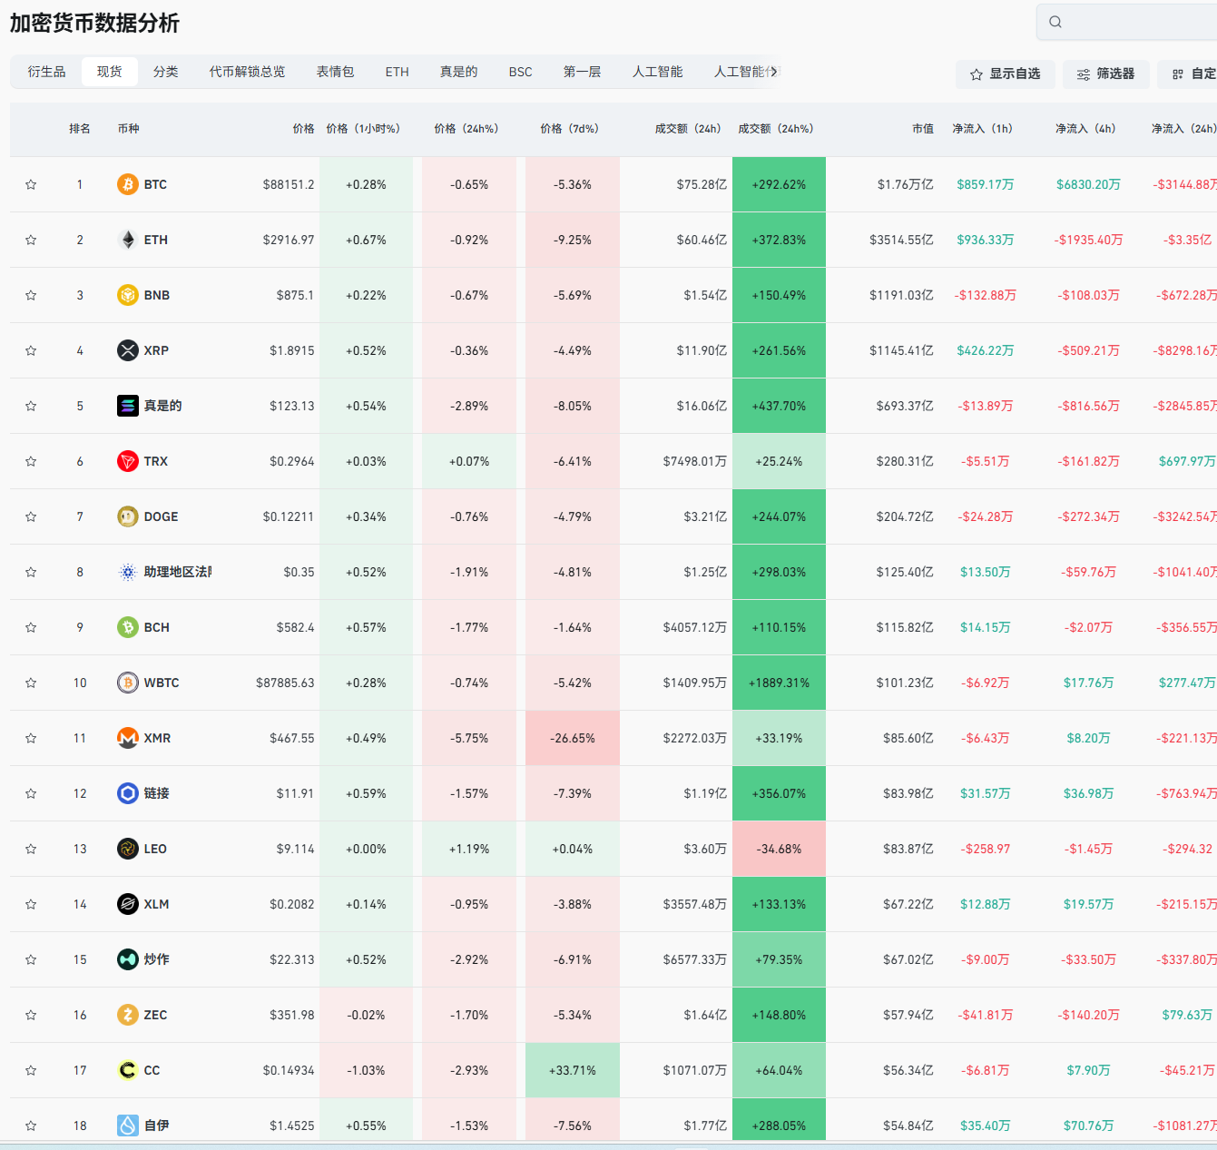This screenshot has height=1150, width=1217.
Task: Star BTC as a favorite
Action: (31, 184)
